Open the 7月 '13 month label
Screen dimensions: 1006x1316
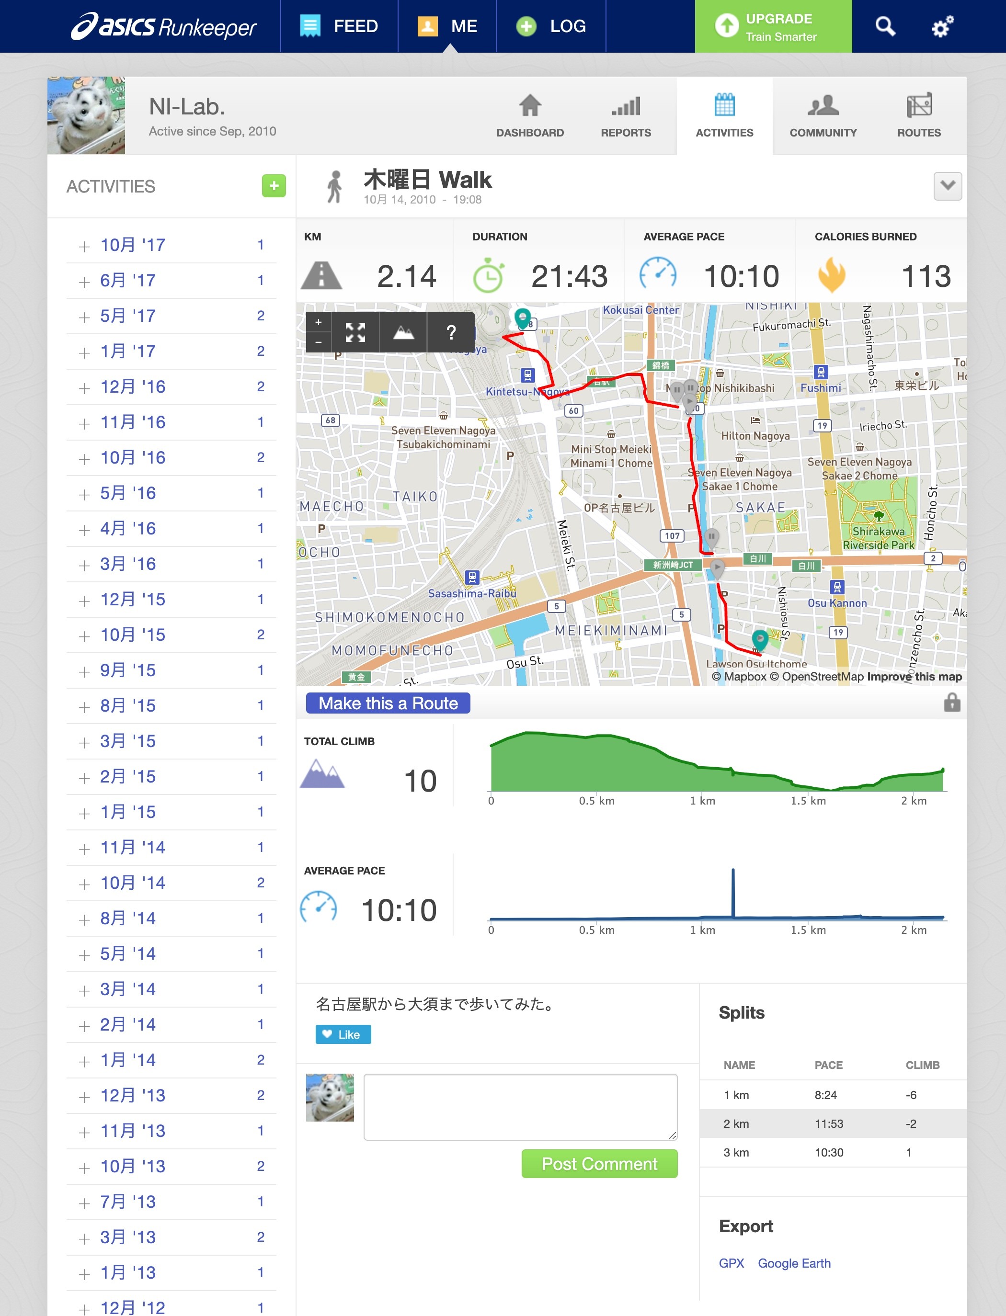(127, 1202)
